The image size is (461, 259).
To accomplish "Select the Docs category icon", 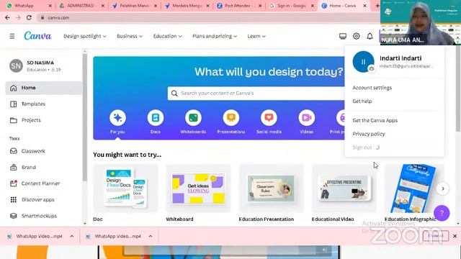I will [156, 118].
